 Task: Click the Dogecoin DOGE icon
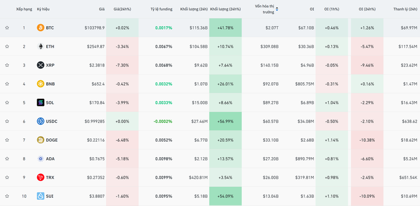[x=40, y=140]
